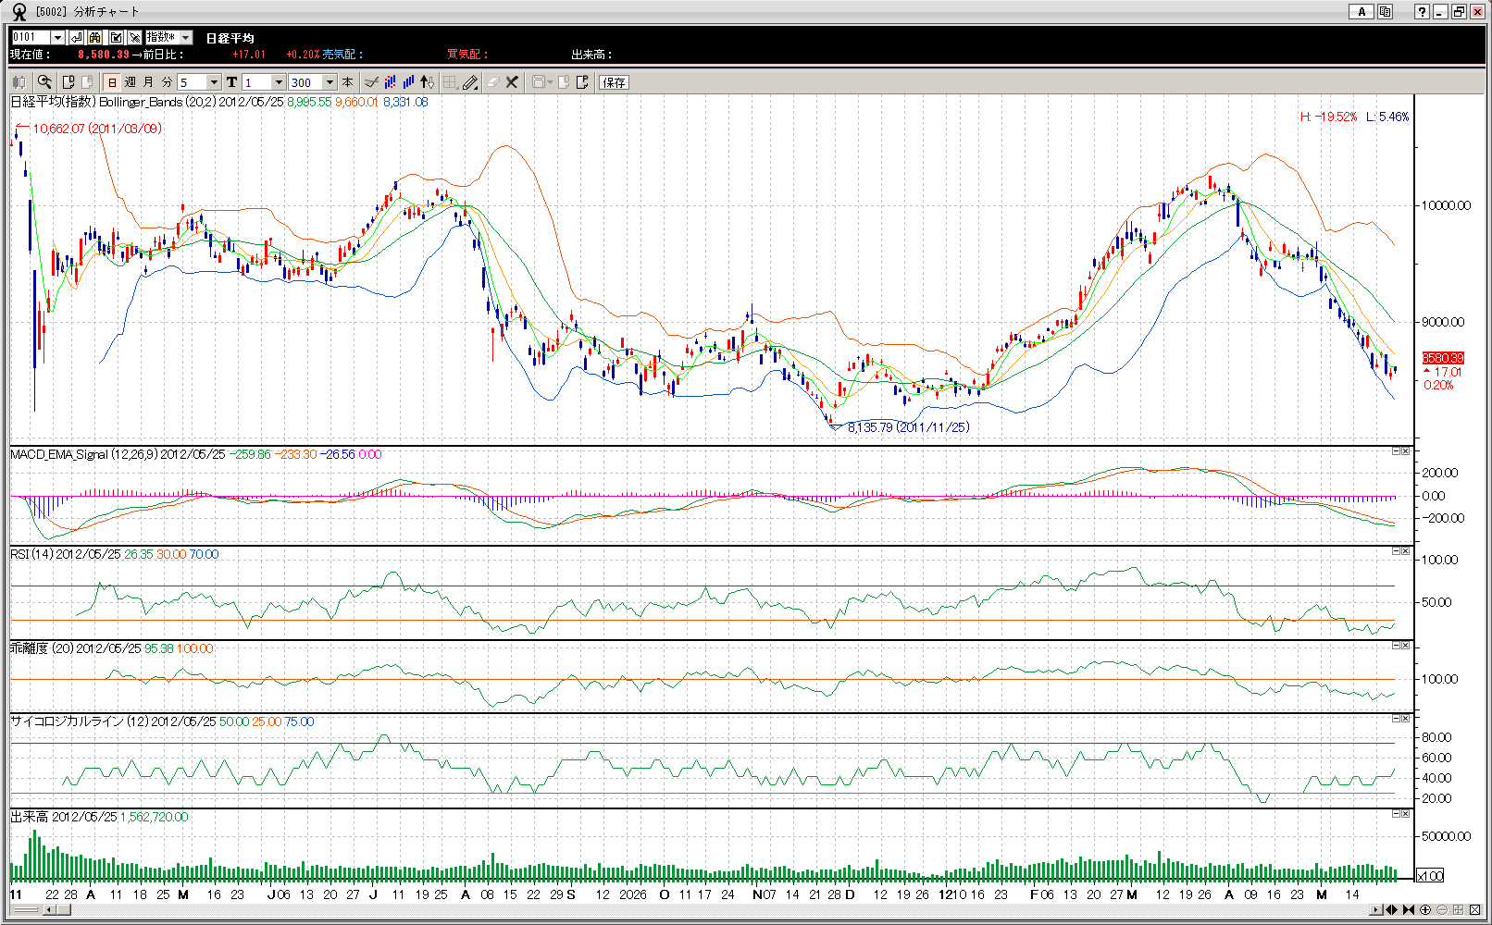Switch chart to weekly (週) period
1492x925 pixels.
[x=130, y=82]
